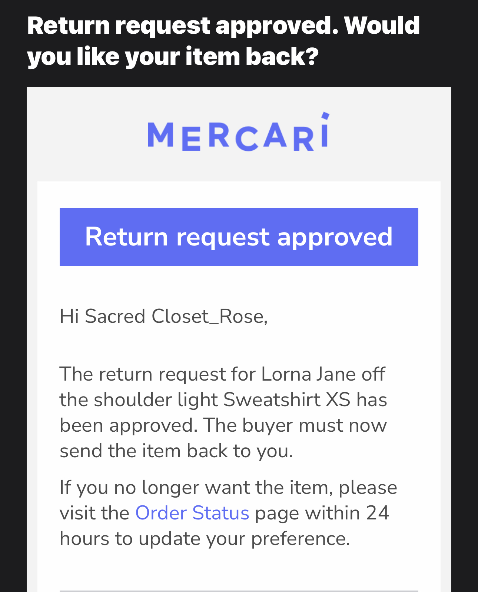478x592 pixels.
Task: Click the "send the item back to you" line
Action: pos(176,451)
